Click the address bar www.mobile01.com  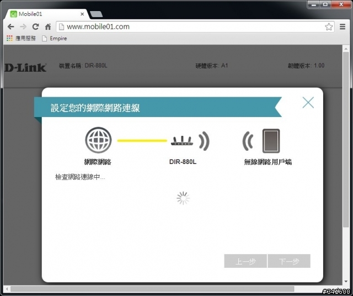pyautogui.click(x=195, y=27)
